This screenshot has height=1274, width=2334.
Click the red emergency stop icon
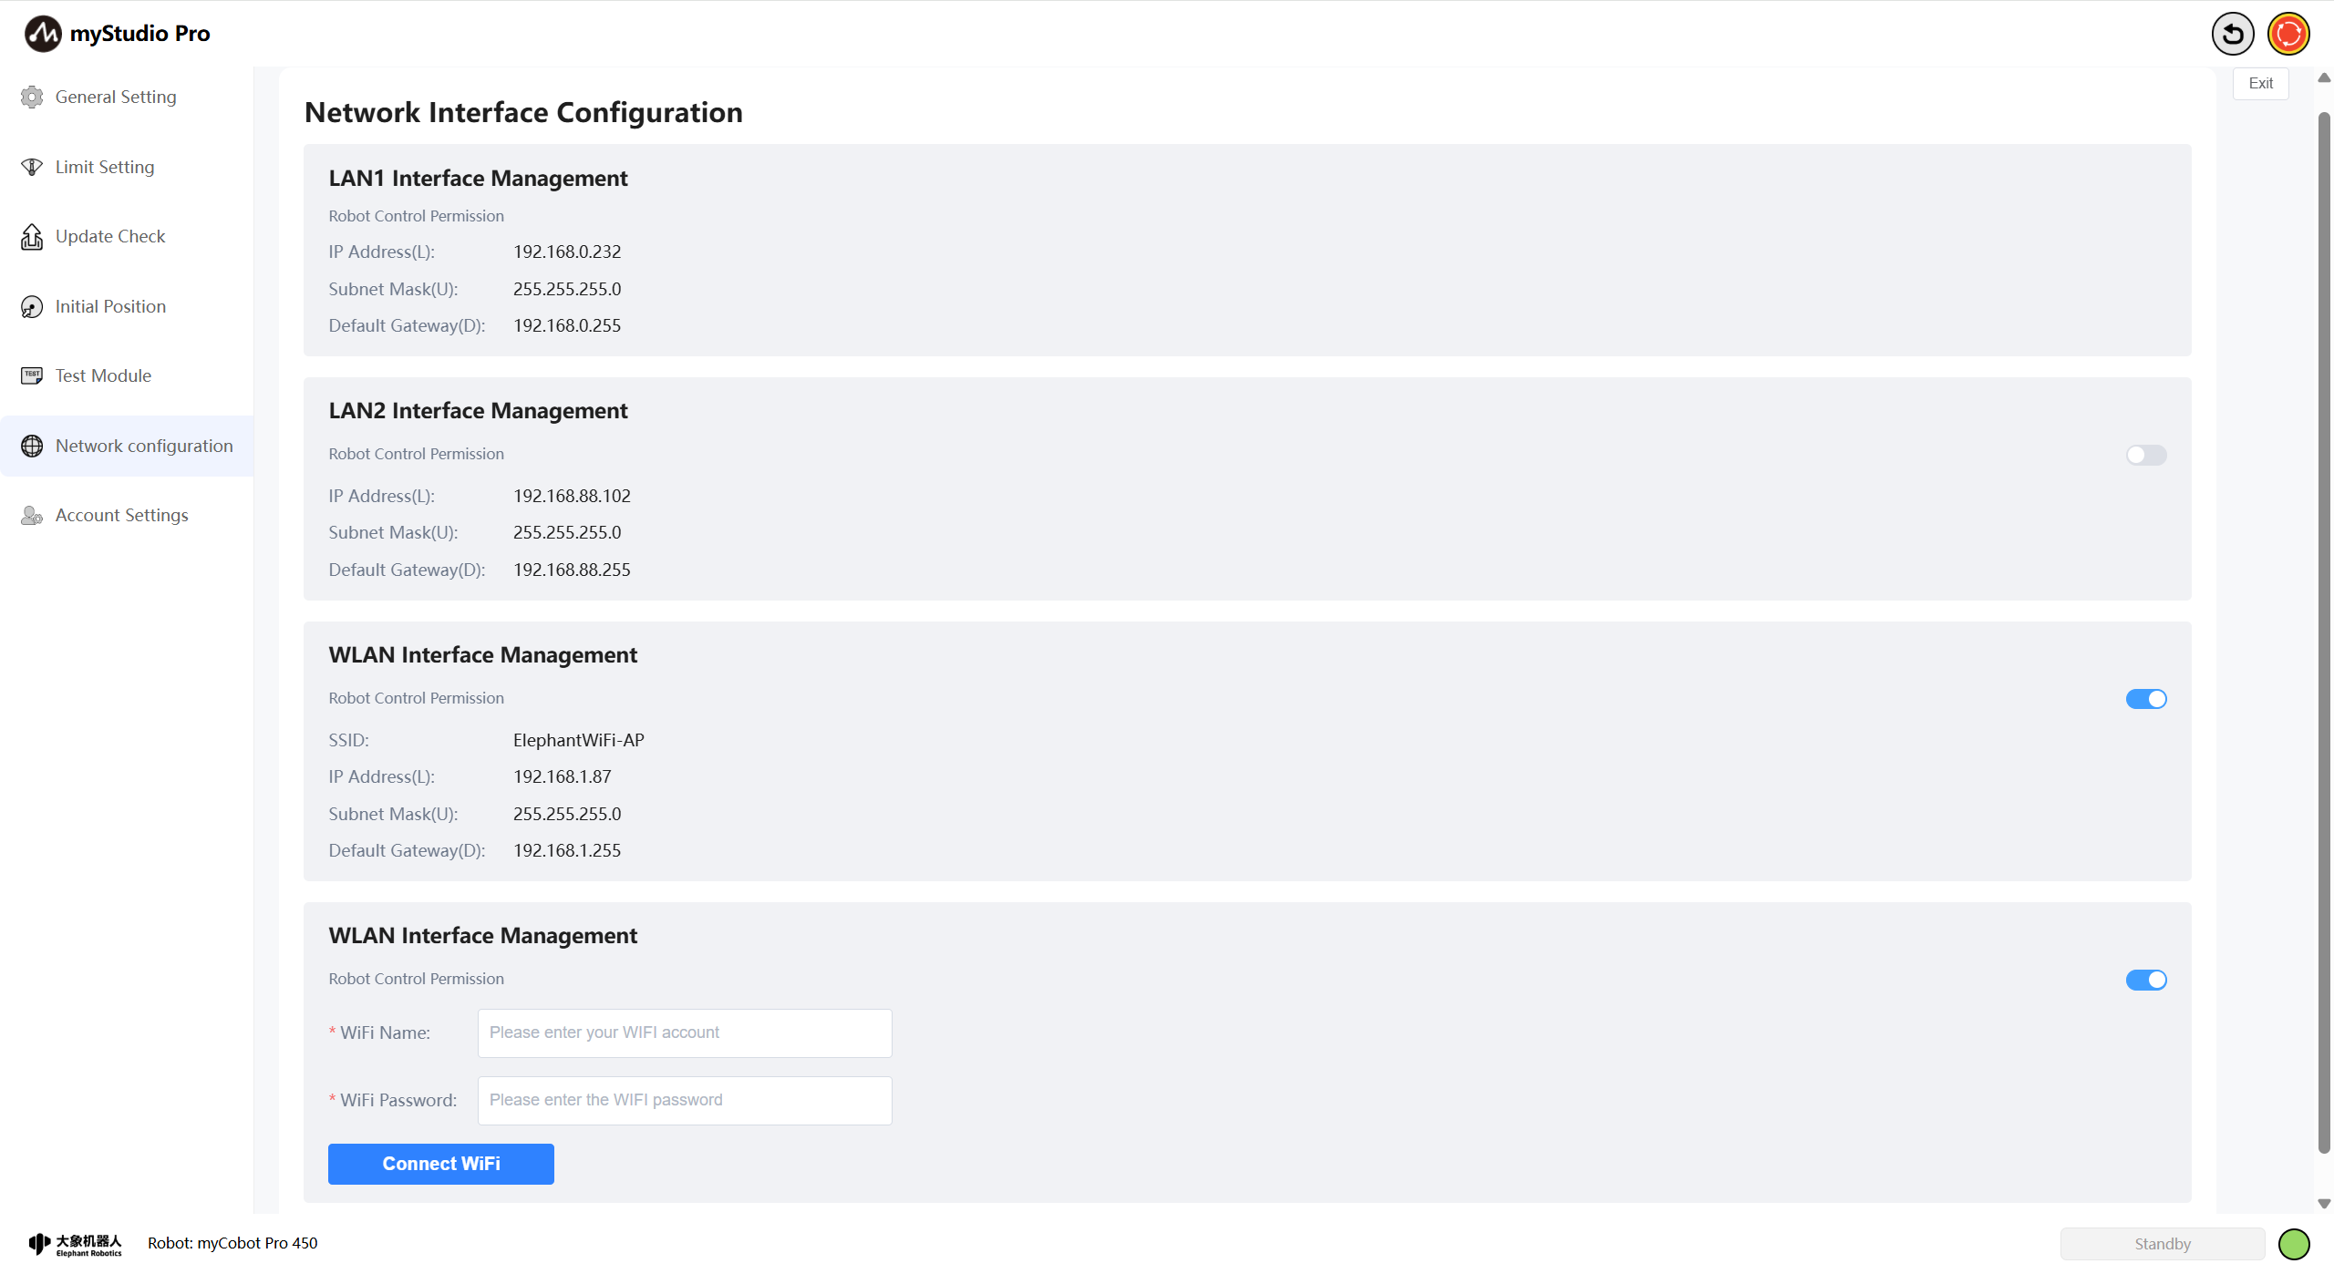2288,35
